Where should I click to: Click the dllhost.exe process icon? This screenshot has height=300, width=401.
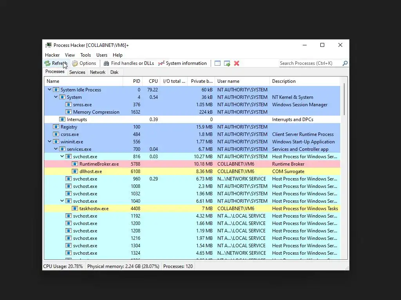click(x=75, y=171)
